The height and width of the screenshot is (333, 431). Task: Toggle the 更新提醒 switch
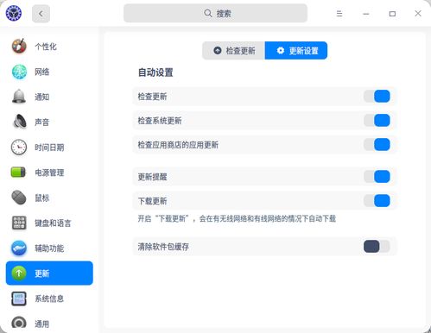click(x=377, y=176)
